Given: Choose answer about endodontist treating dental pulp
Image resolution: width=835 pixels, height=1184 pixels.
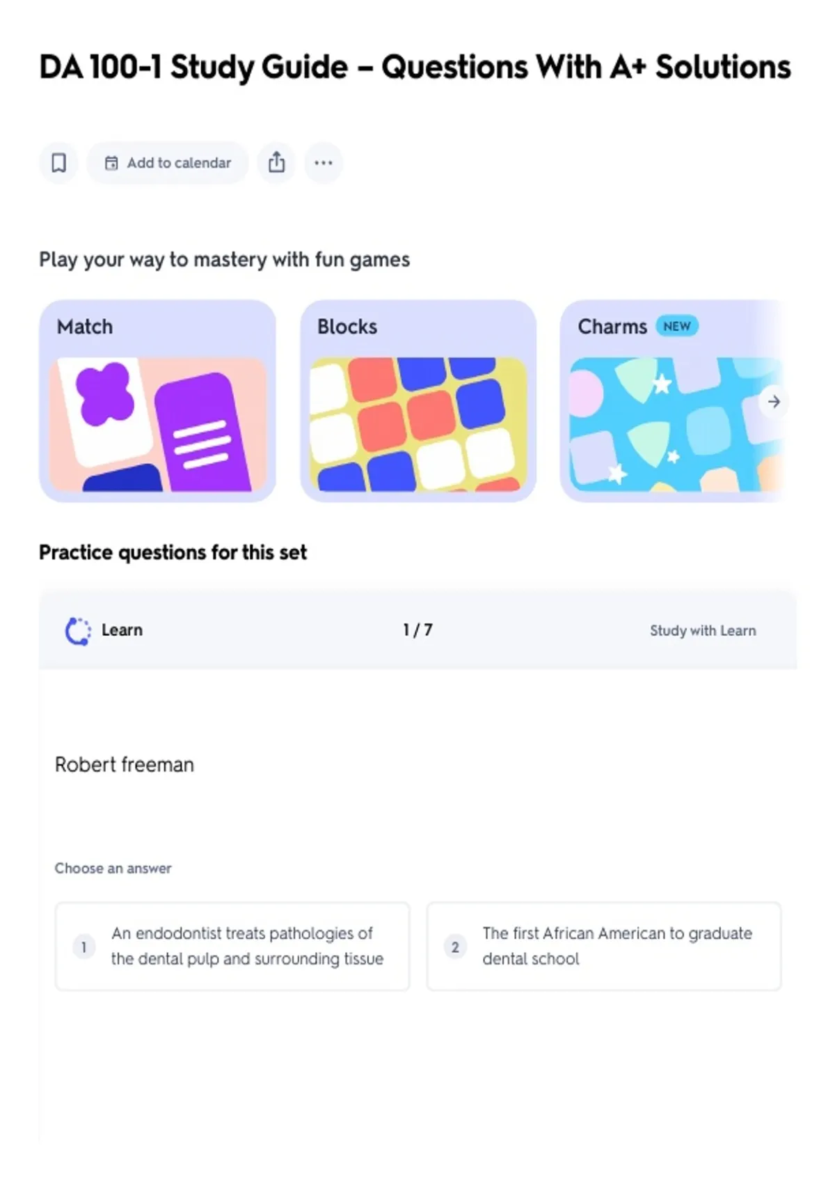Looking at the screenshot, I should click(232, 947).
